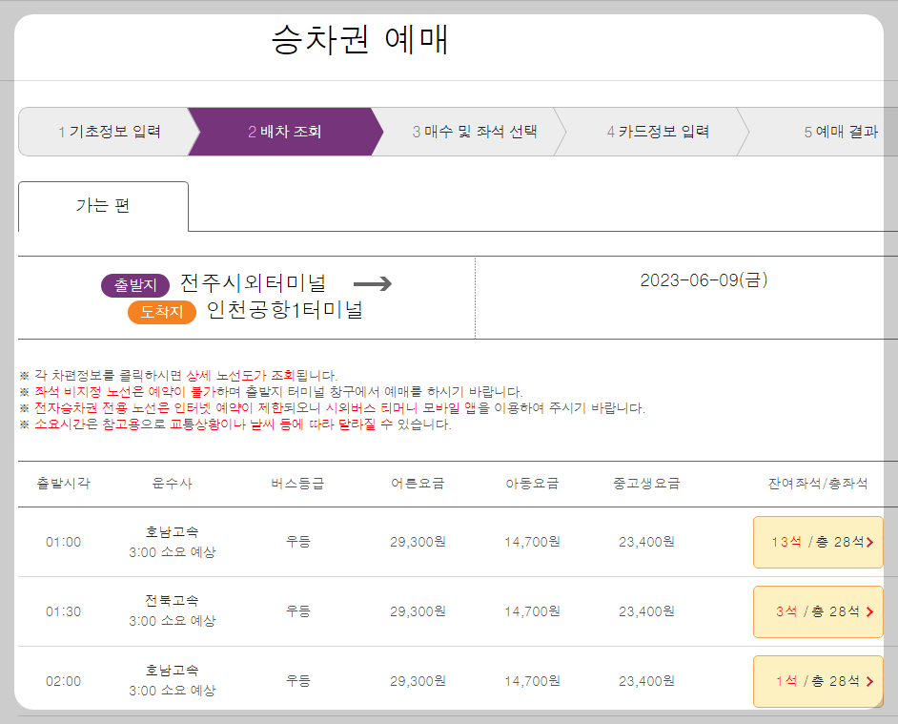Click the 중고생요금 column header
The image size is (898, 724).
click(646, 484)
